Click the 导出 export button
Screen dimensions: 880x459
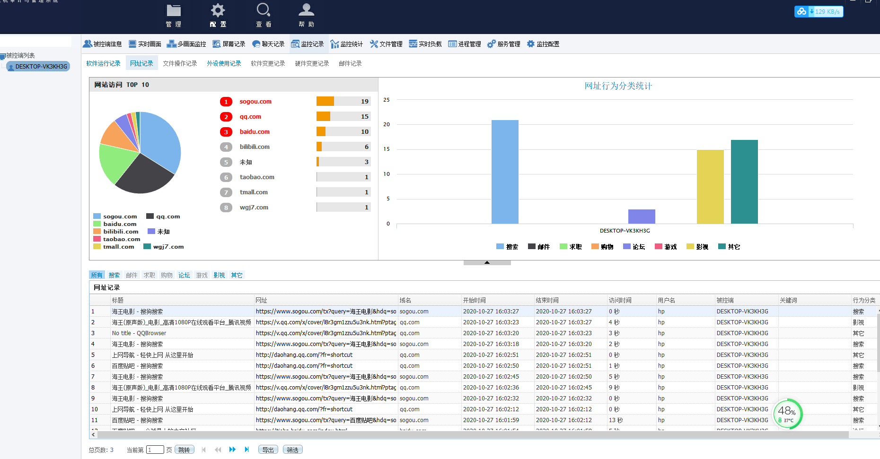pos(268,450)
